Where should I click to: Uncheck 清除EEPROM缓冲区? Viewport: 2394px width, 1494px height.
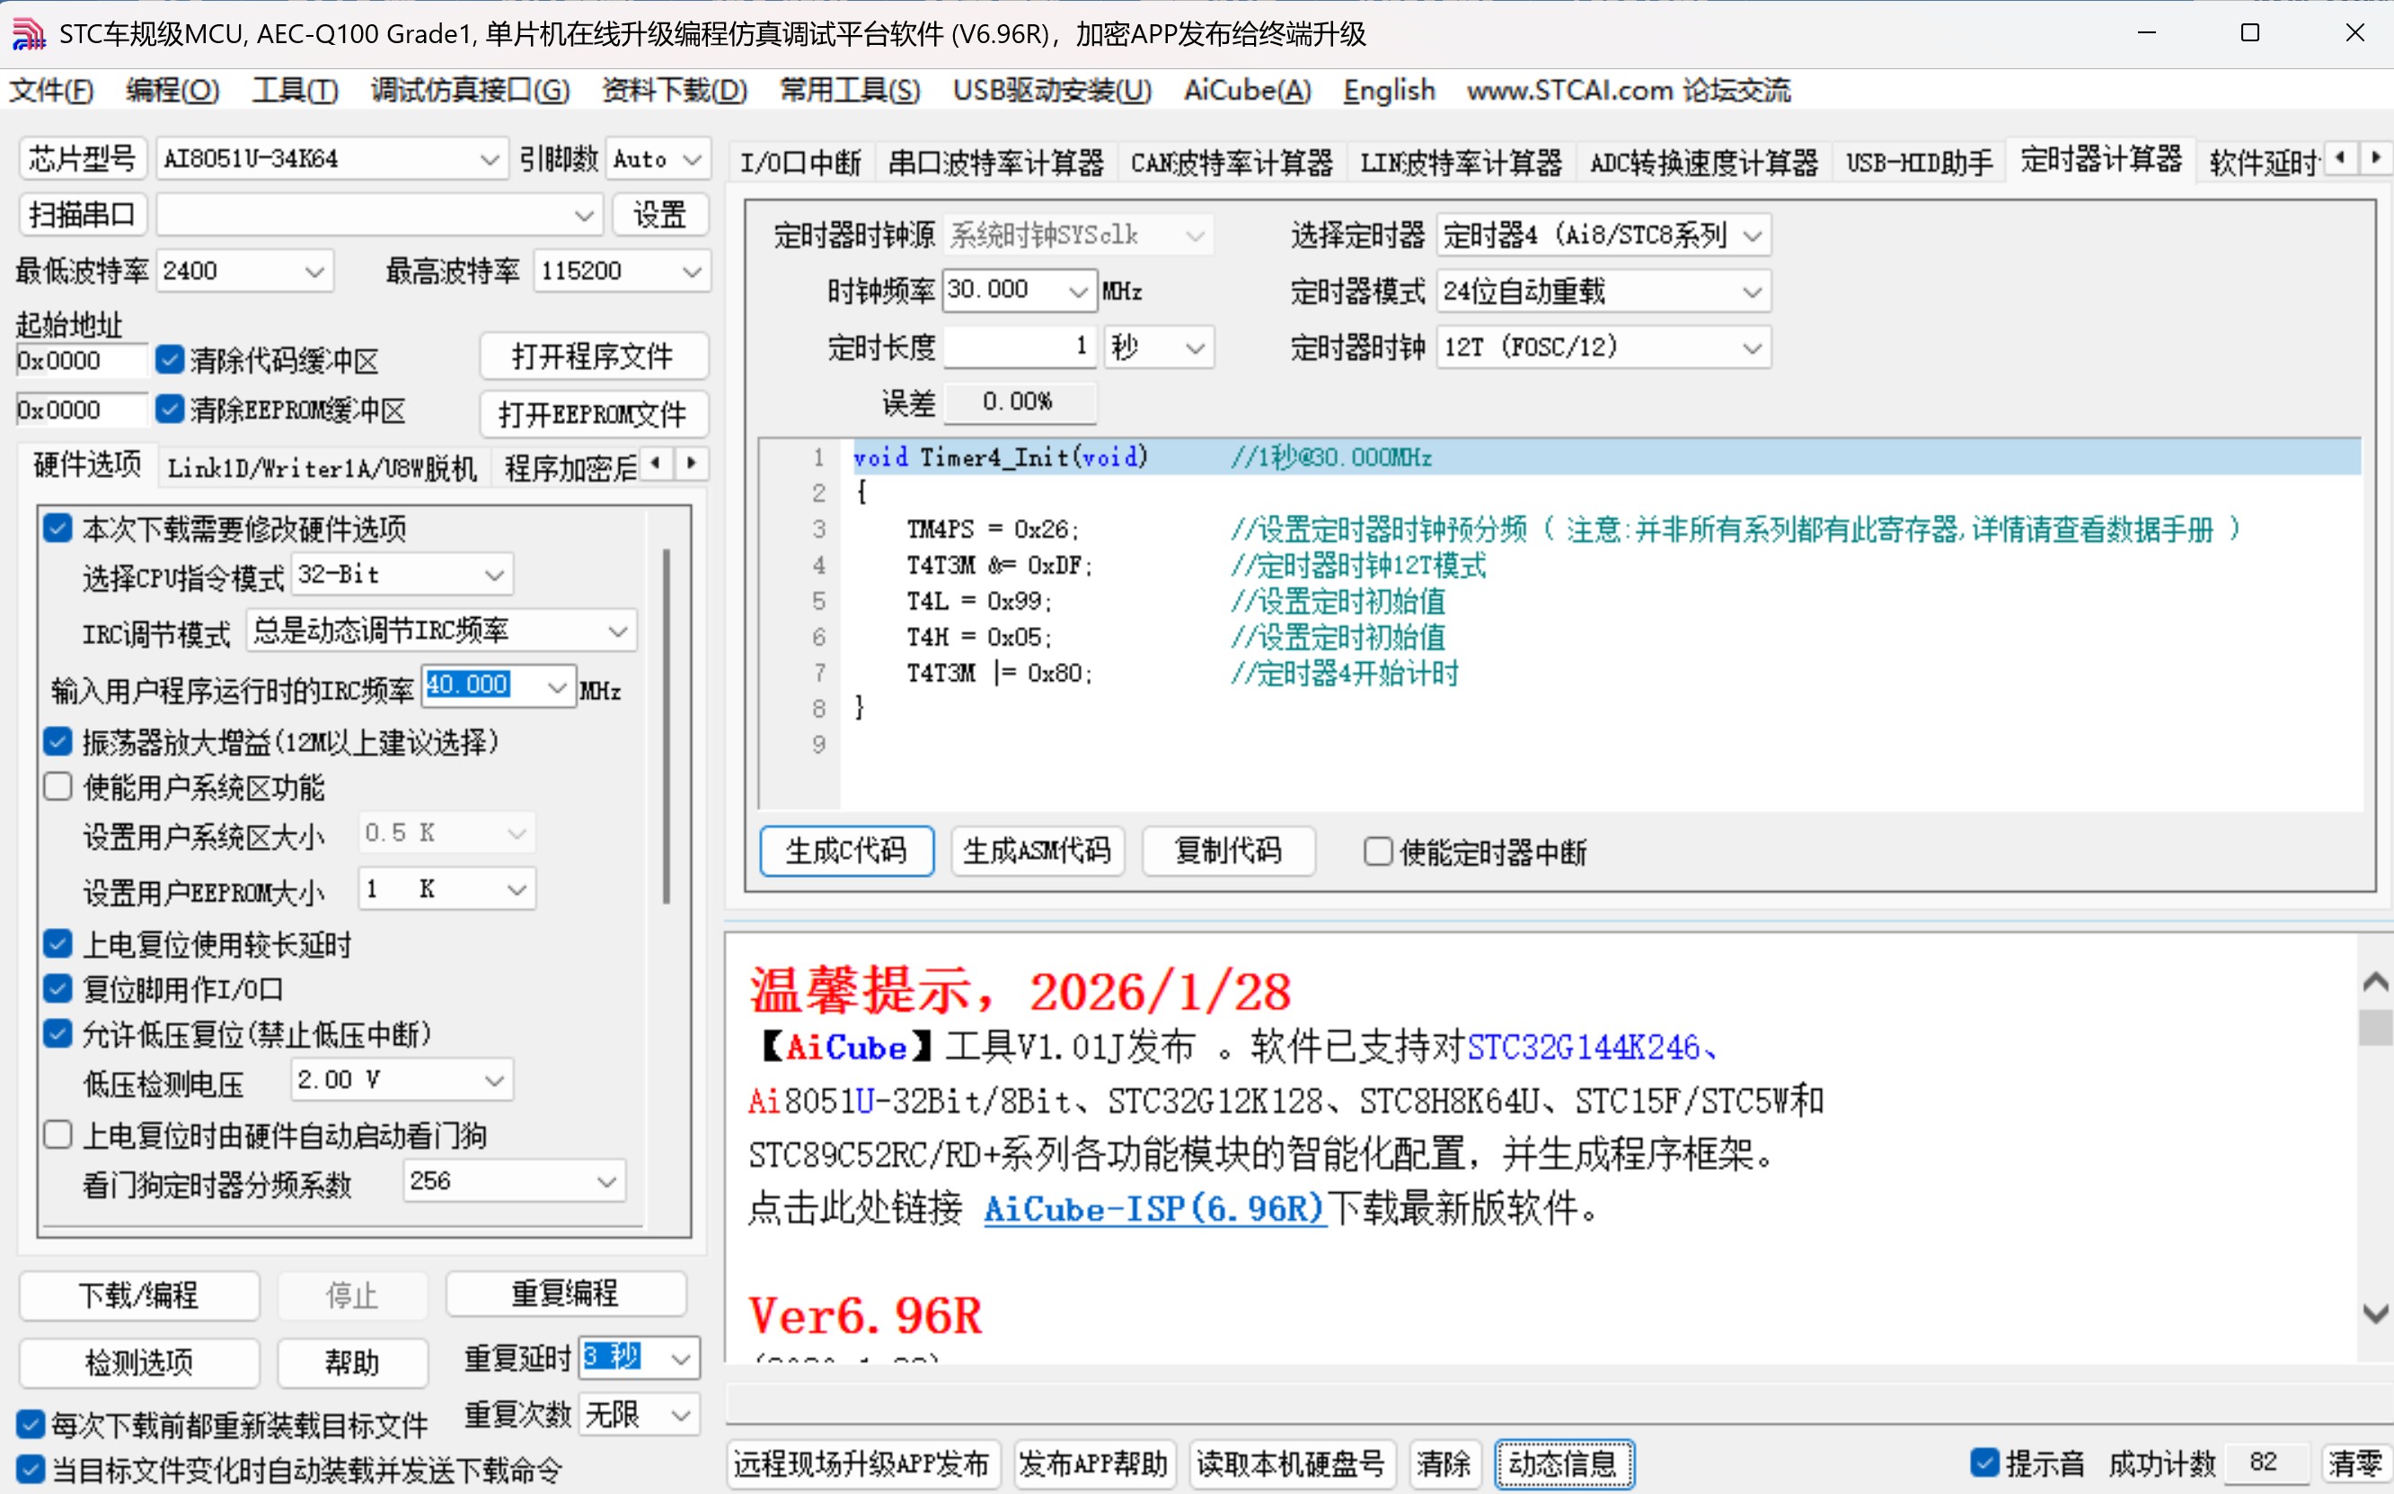170,409
